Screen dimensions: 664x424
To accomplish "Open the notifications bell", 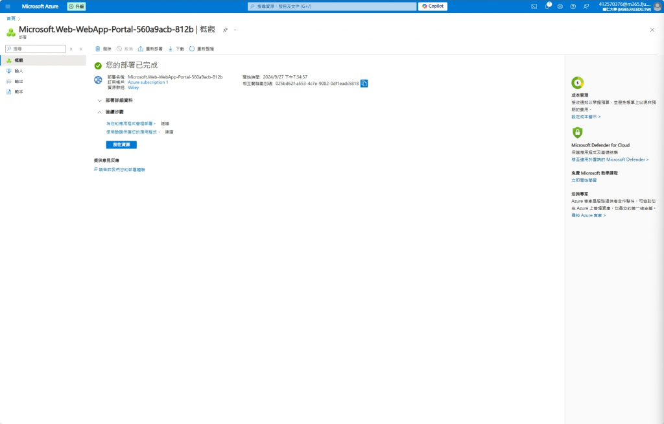I will coord(547,6).
